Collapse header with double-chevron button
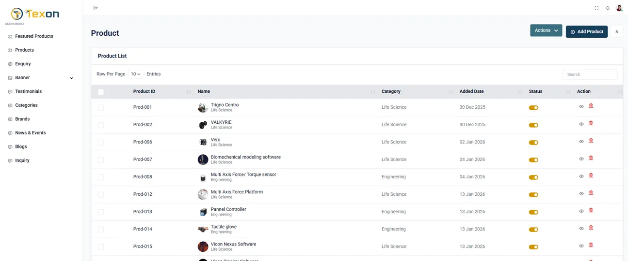 point(617,32)
